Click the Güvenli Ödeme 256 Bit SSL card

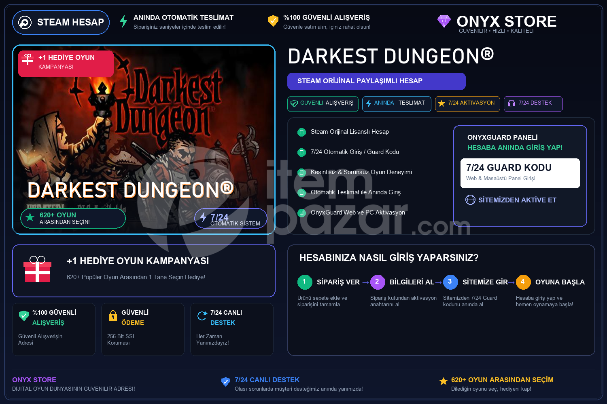pos(142,329)
